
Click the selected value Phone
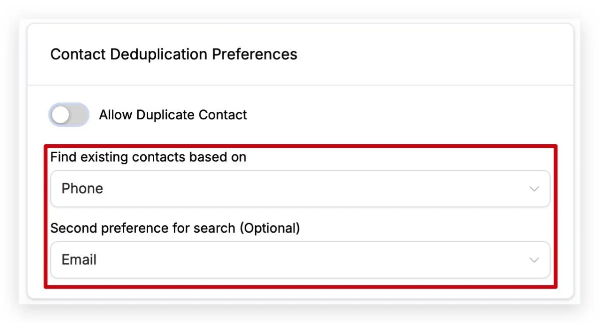click(82, 189)
